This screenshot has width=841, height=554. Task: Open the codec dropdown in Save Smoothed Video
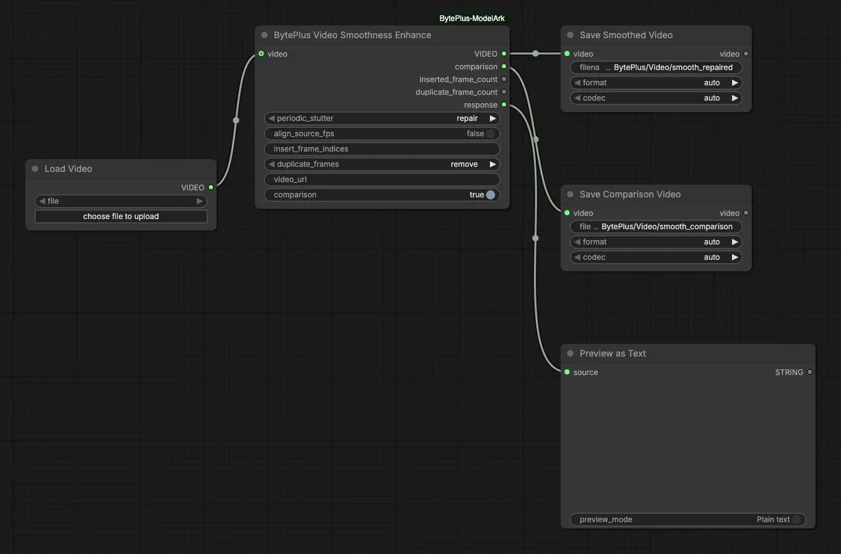(x=656, y=98)
